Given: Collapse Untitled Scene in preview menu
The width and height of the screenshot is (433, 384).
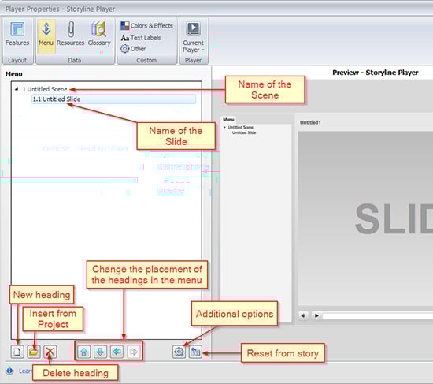Looking at the screenshot, I should 225,127.
